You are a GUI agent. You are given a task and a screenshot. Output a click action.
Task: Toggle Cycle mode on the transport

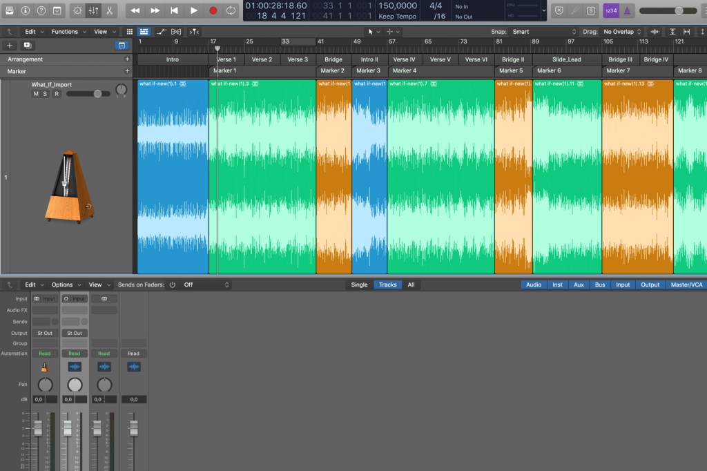click(231, 10)
